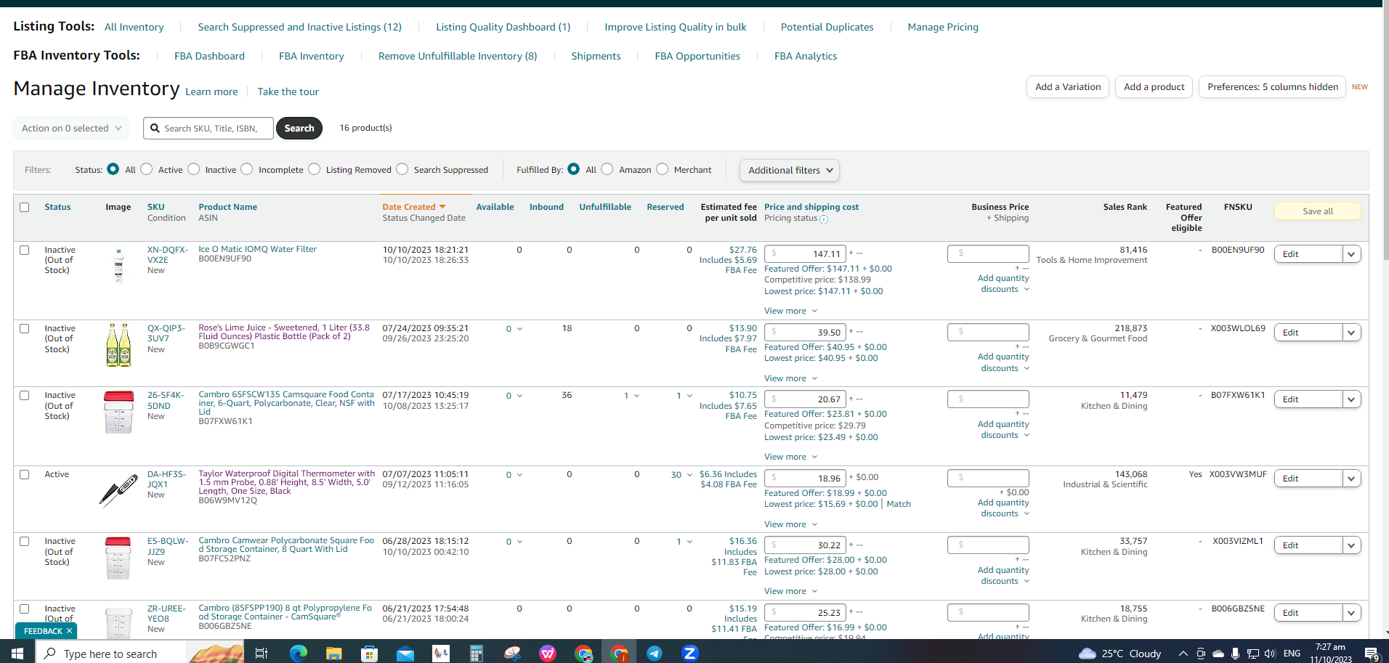The image size is (1389, 663).
Task: Open notification center icon in system tray
Action: tap(1372, 654)
